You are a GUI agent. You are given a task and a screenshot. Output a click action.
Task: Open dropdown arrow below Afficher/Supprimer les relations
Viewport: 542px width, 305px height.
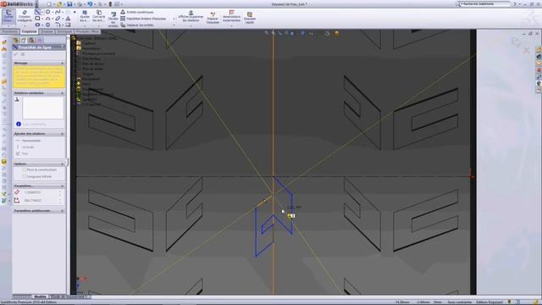pos(191,25)
